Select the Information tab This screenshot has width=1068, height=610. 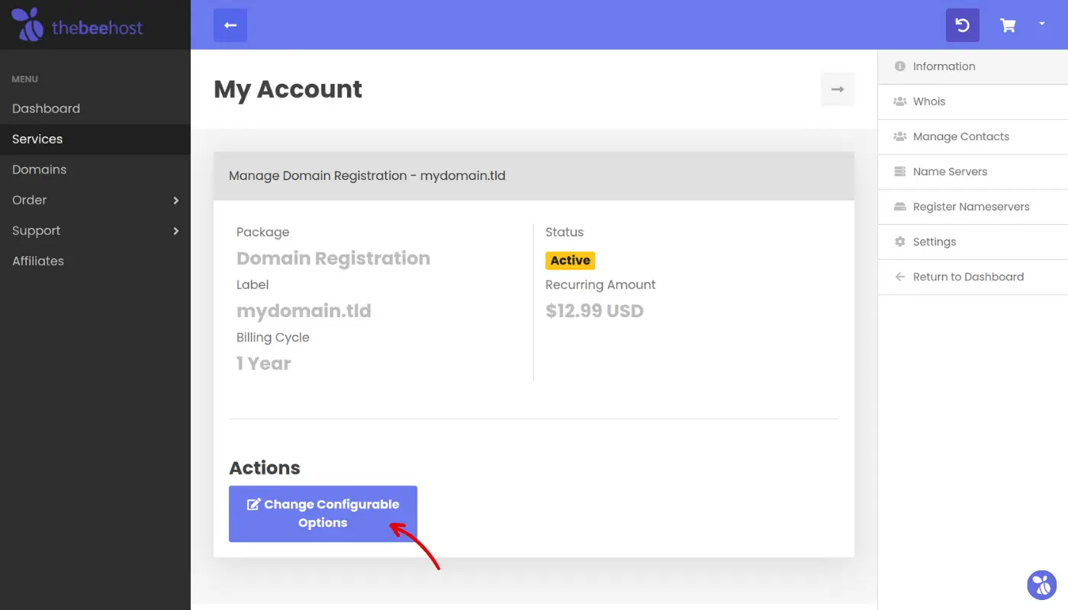pos(944,66)
